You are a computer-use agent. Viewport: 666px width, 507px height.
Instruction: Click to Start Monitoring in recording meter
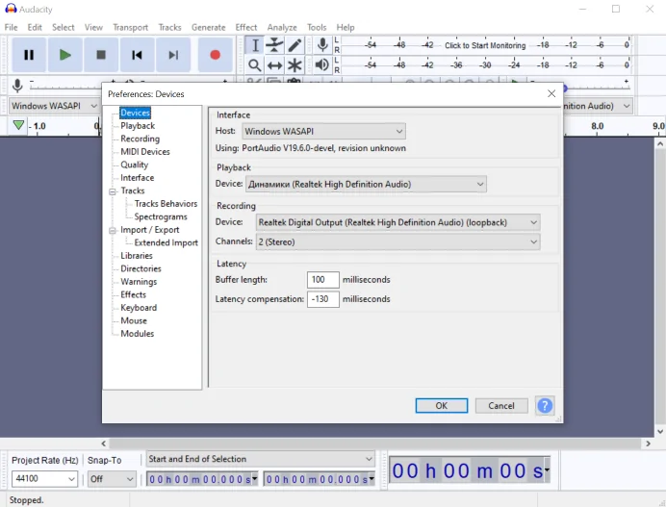tap(485, 45)
